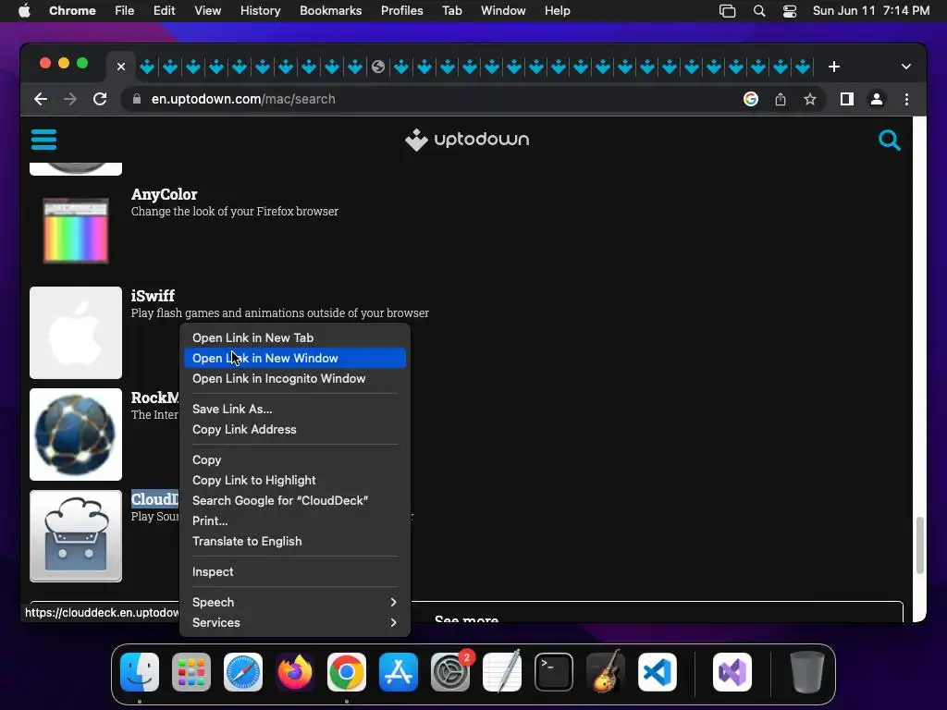The image size is (947, 710).
Task: Open the Chrome profile icon
Action: pos(877,99)
